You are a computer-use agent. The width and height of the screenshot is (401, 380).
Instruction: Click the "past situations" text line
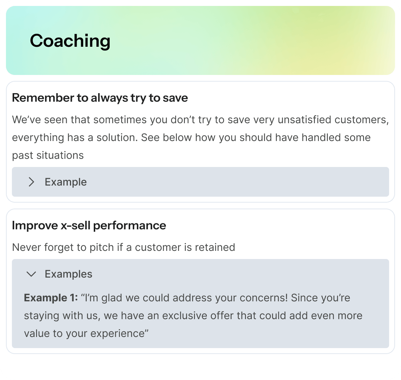(x=48, y=155)
